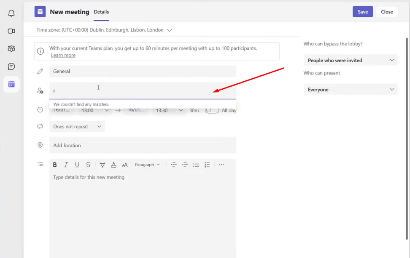The image size is (410, 258).
Task: Click the font color swatch in the toolbar
Action: coord(113,165)
